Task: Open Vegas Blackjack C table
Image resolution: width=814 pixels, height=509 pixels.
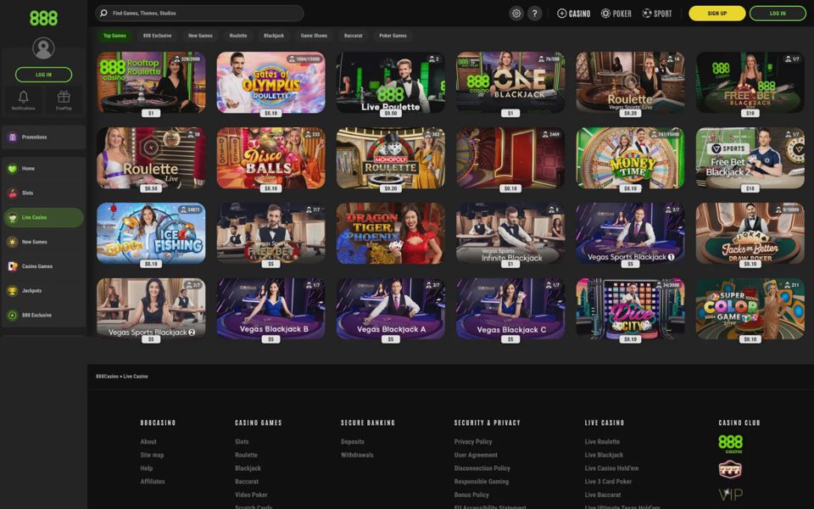Action: coord(510,309)
